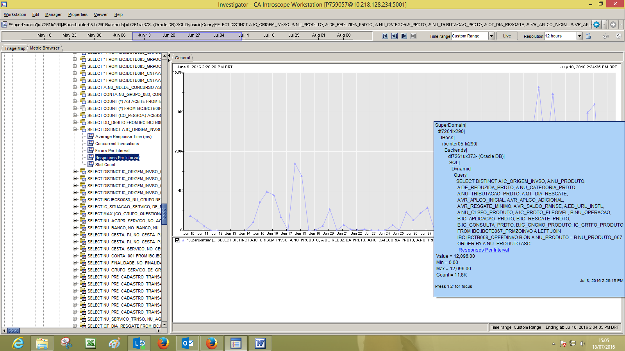Collapse the SELECT DISTINCT A.IC_ORIGEM_INVSO tree node
This screenshot has width=625, height=351.
[x=75, y=129]
